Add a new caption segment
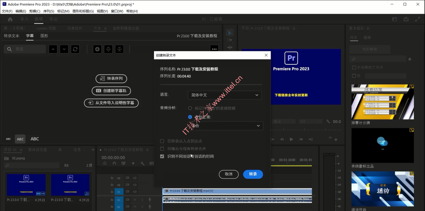The width and height of the screenshot is (425, 211). coord(97,49)
